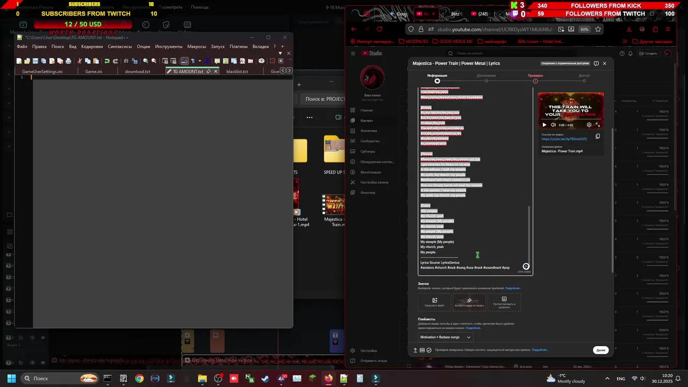Screen dimensions: 688x387
Task: Click the Далее button in upload dialog
Action: click(601, 350)
